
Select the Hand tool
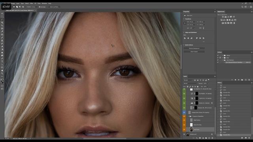point(2,71)
